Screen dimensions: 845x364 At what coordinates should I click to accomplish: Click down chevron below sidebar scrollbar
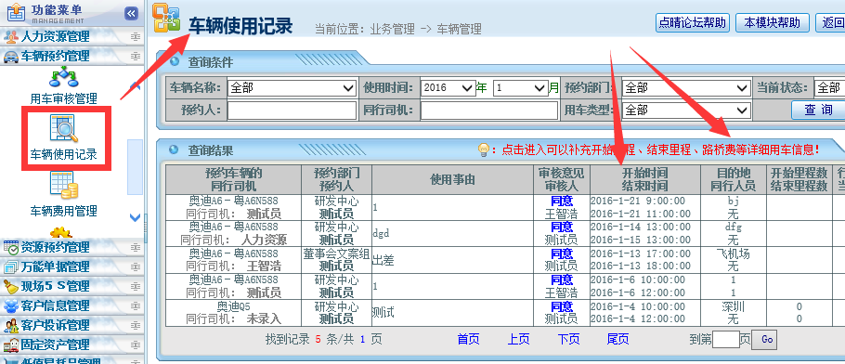point(136,218)
